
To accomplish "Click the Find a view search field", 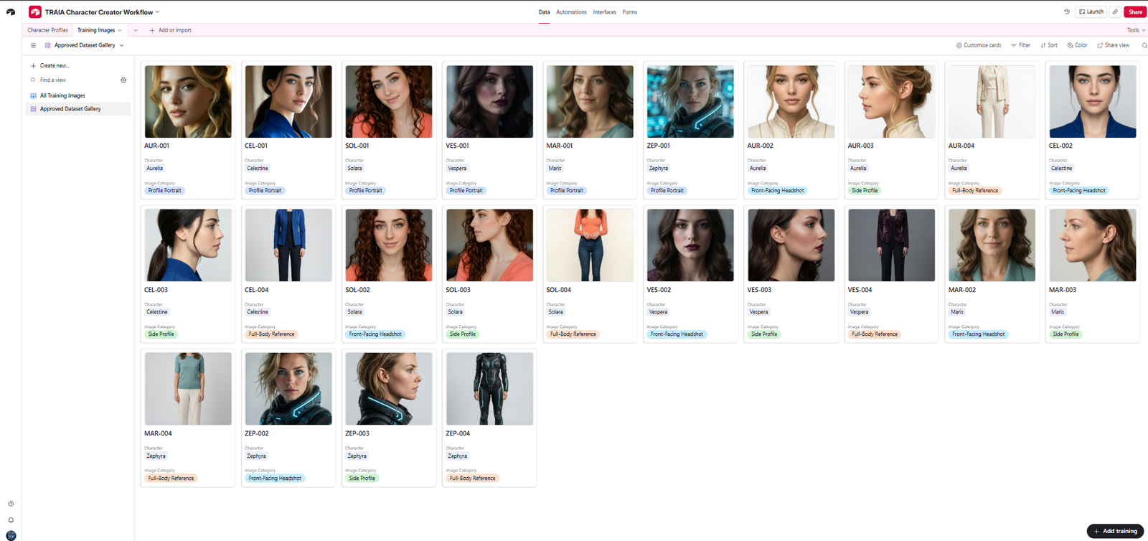I will tap(72, 80).
